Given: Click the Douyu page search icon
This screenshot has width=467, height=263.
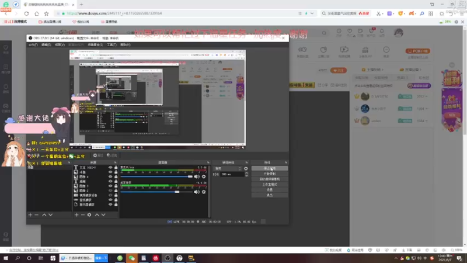Looking at the screenshot, I should click(x=324, y=33).
